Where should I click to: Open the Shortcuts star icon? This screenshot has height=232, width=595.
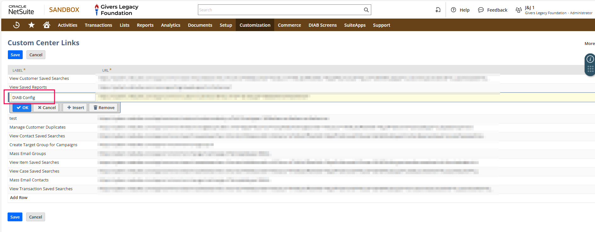coord(32,25)
